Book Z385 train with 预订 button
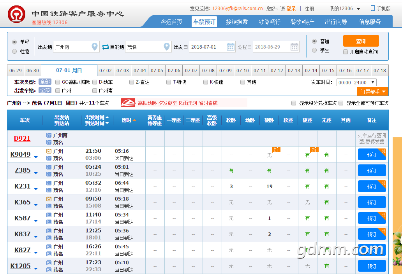Screen dimensions: 402x274 372,170
